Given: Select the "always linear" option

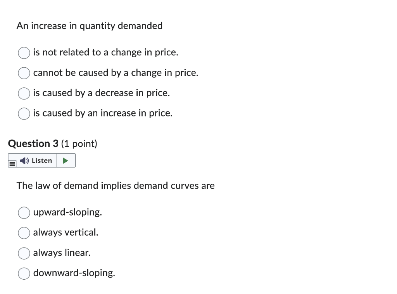Looking at the screenshot, I should pyautogui.click(x=24, y=253).
